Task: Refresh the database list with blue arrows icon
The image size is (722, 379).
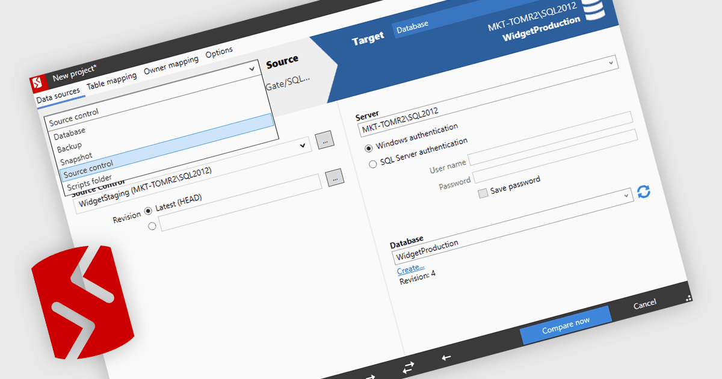Action: click(643, 192)
